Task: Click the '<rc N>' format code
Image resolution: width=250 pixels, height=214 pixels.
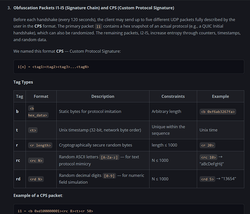Action: click(x=36, y=161)
